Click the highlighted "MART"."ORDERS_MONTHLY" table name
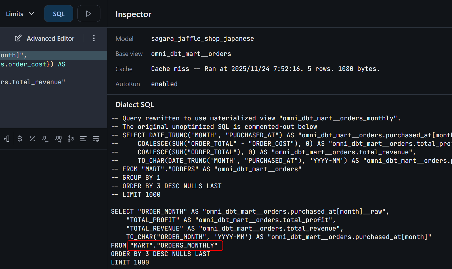This screenshot has height=269, width=452. (x=175, y=246)
